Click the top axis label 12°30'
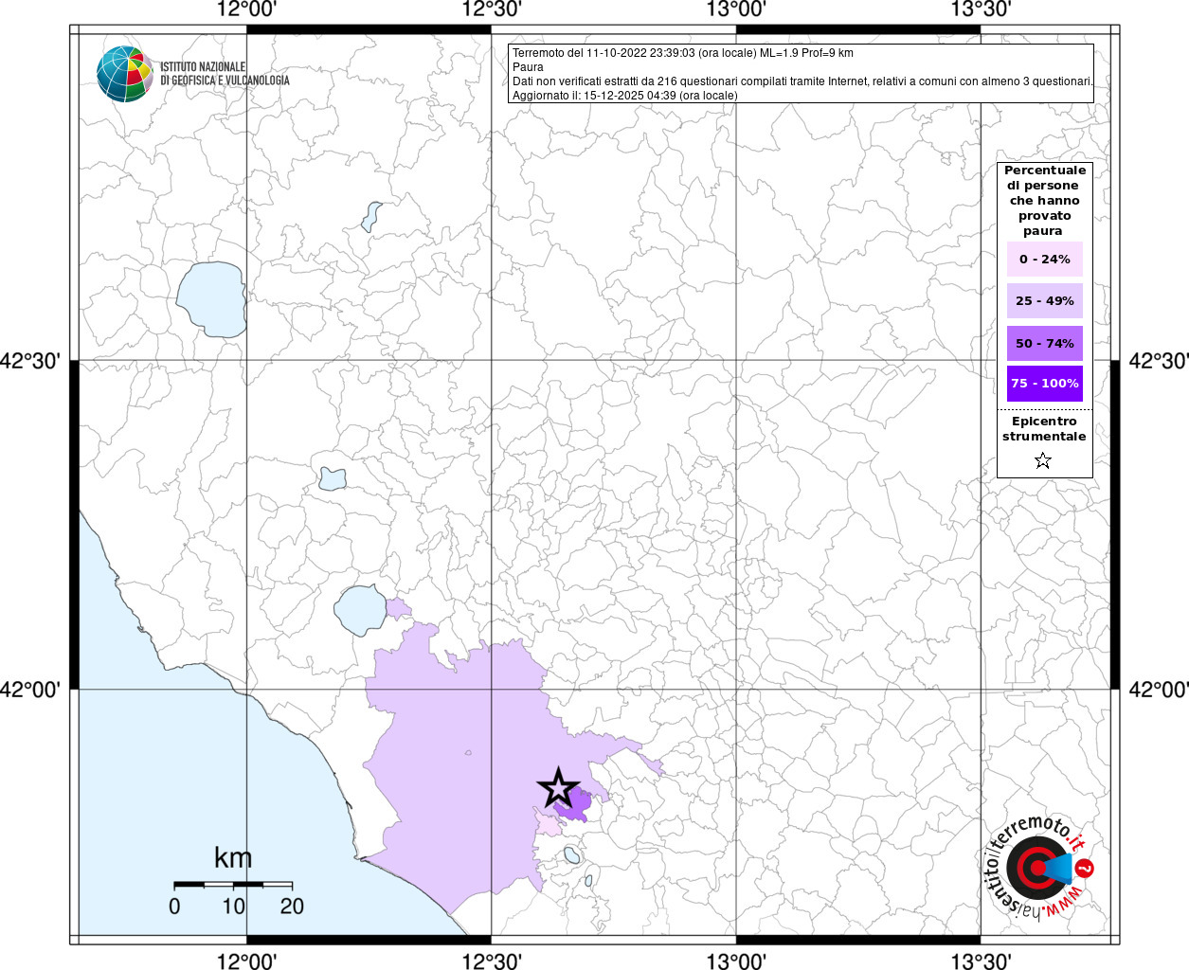The width and height of the screenshot is (1189, 970). [492, 9]
